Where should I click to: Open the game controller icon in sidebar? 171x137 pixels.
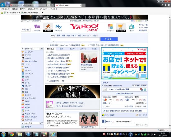click(x=23, y=83)
